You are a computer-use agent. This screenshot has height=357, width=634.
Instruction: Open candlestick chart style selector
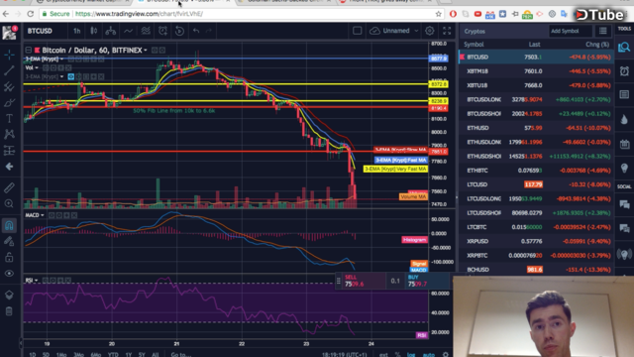[x=93, y=31]
